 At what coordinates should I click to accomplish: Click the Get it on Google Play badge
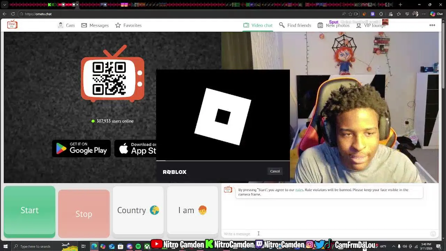[82, 149]
